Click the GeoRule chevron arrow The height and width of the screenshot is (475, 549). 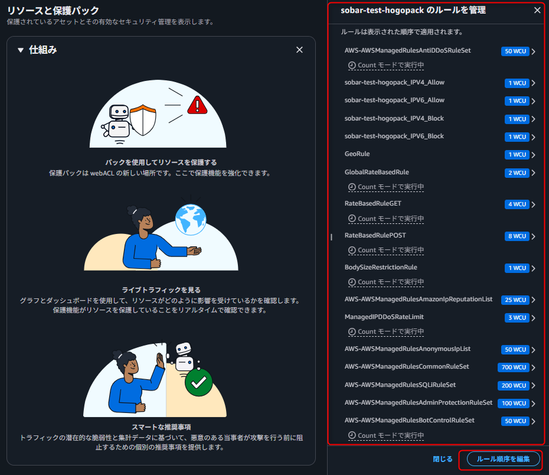tap(533, 155)
